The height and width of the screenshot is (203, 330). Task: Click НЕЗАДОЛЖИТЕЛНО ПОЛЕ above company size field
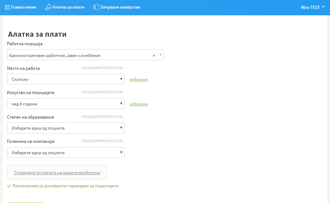point(102,141)
